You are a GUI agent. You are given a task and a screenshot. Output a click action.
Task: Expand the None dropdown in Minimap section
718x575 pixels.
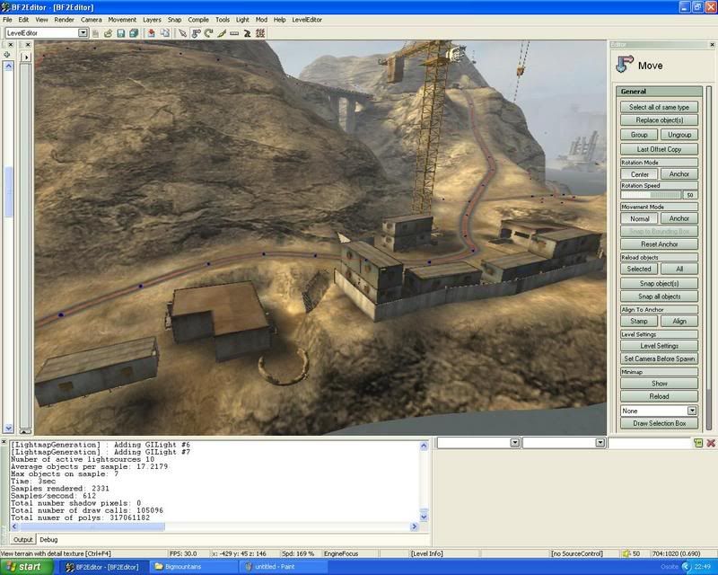point(691,411)
